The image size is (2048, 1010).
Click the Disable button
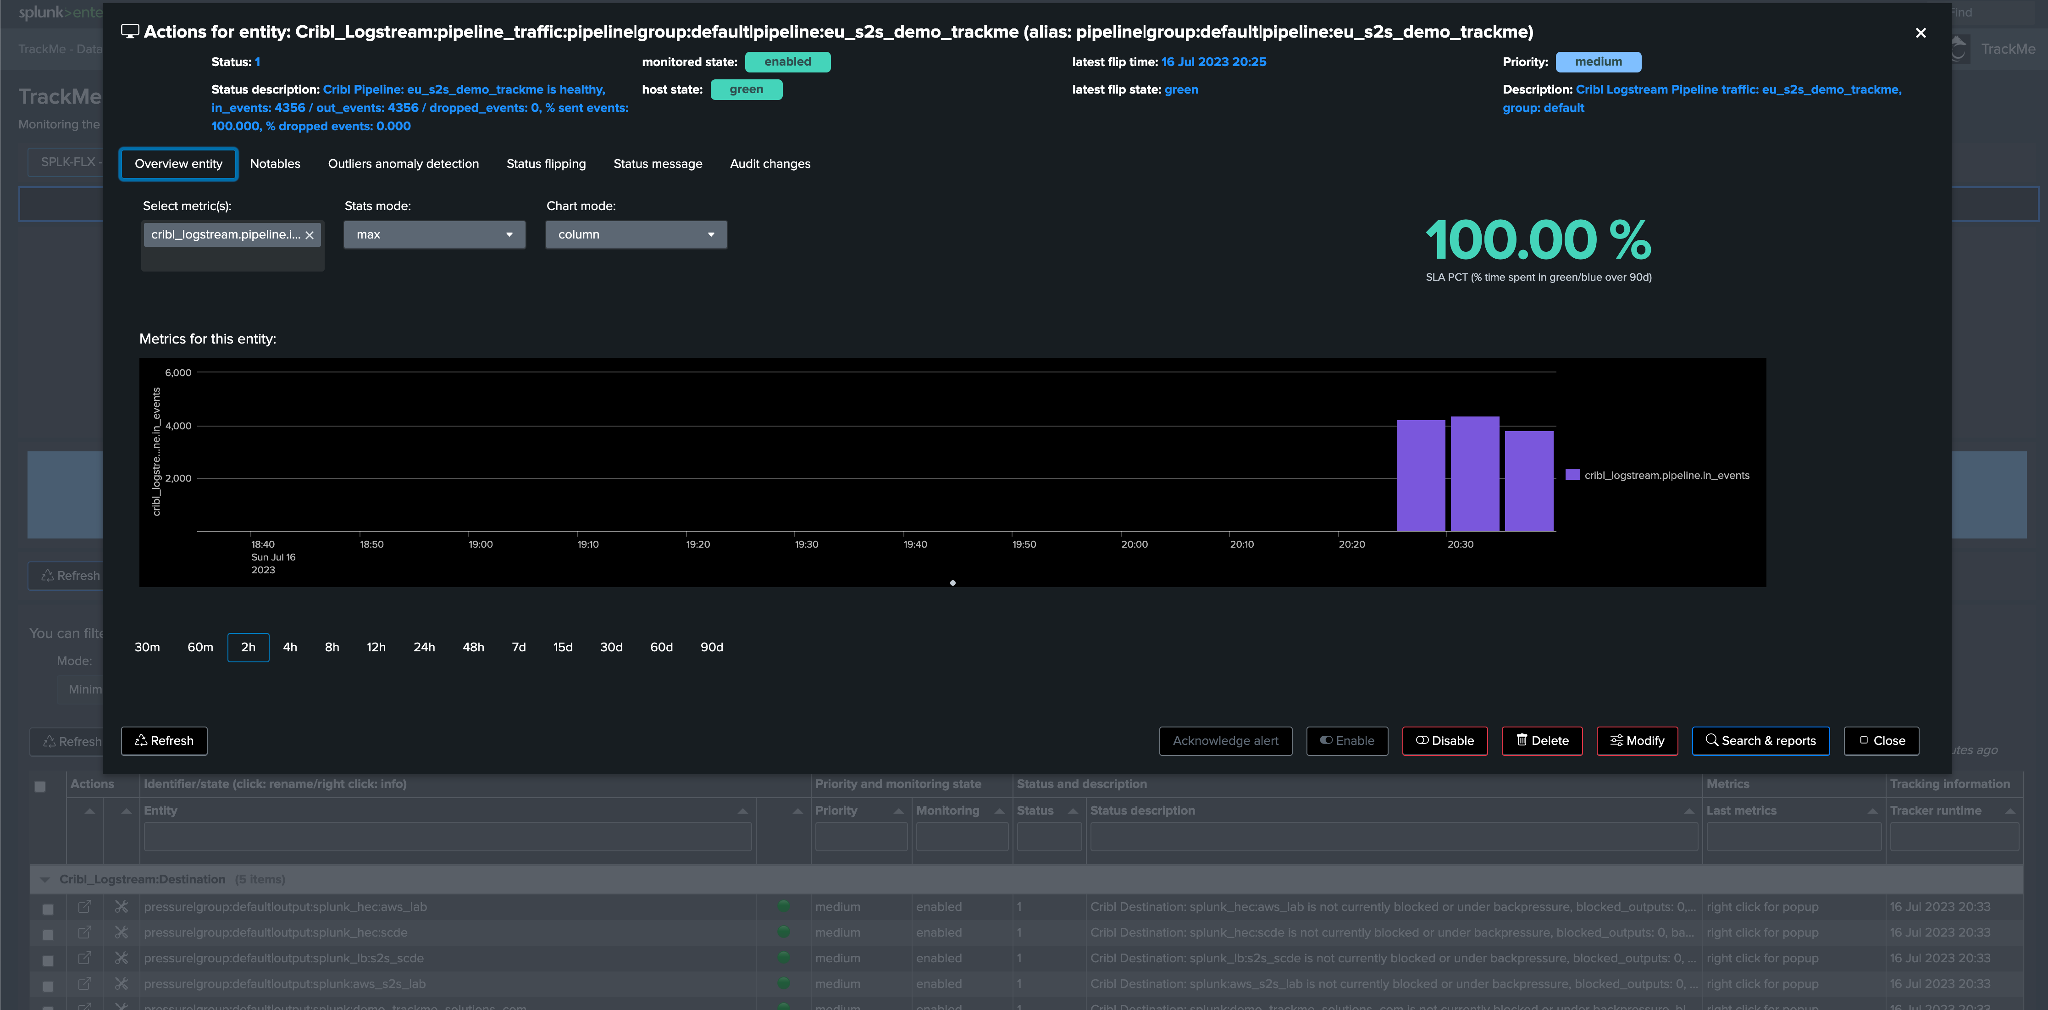(x=1445, y=741)
